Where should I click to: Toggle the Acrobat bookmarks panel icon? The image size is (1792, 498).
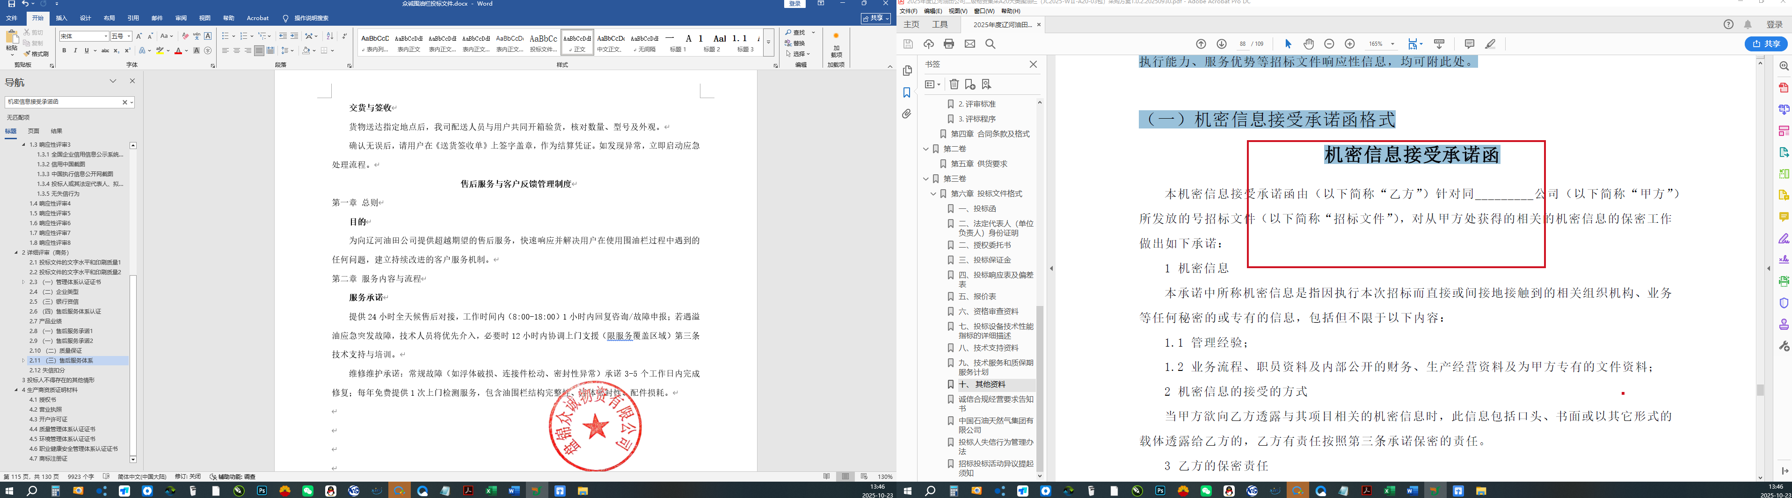(x=906, y=92)
